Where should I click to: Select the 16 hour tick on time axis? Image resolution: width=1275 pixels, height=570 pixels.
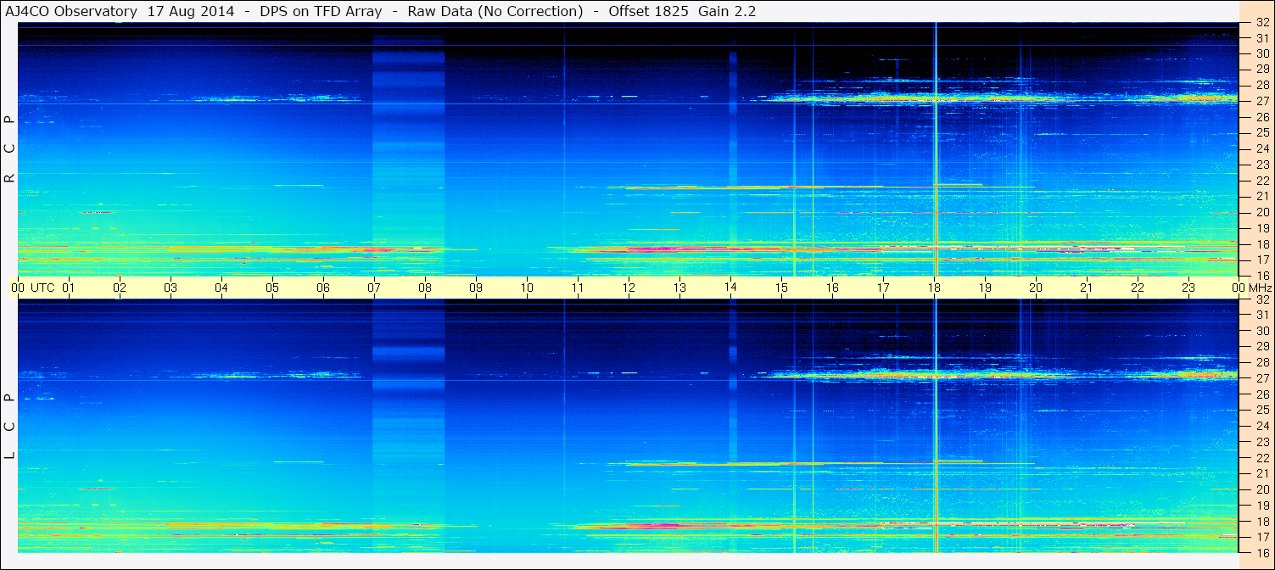click(832, 288)
